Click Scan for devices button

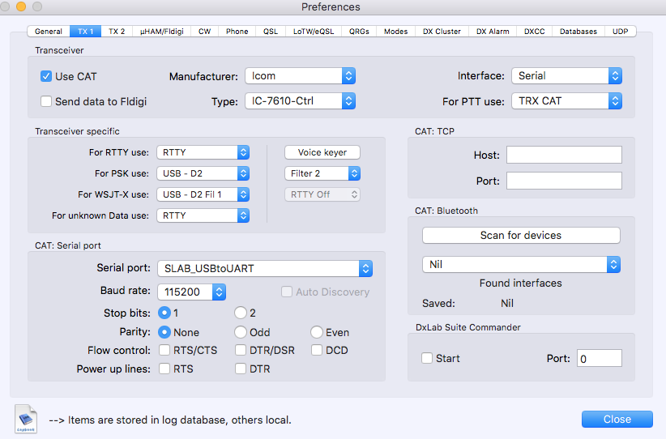[521, 236]
